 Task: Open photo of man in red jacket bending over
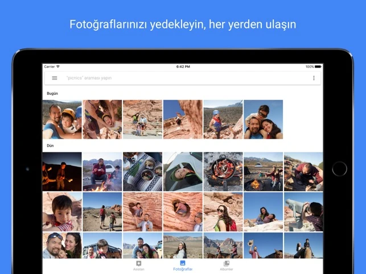tap(303, 172)
